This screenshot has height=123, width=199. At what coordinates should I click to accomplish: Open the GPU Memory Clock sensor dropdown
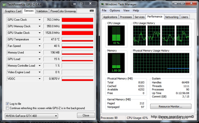point(40,26)
